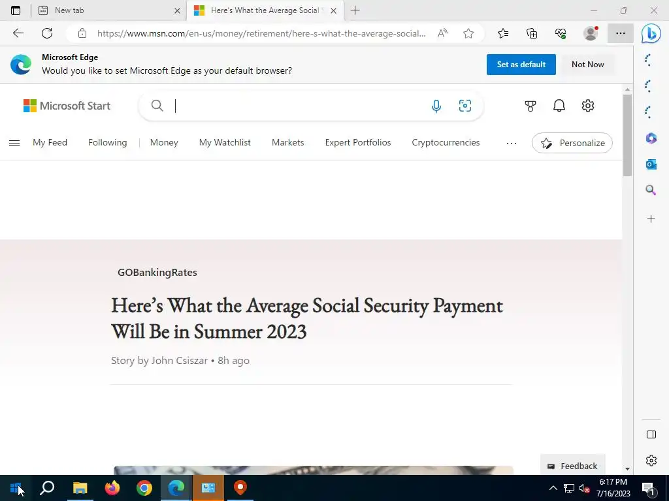The height and width of the screenshot is (501, 669).
Task: Go back to the previous page
Action: (x=18, y=33)
